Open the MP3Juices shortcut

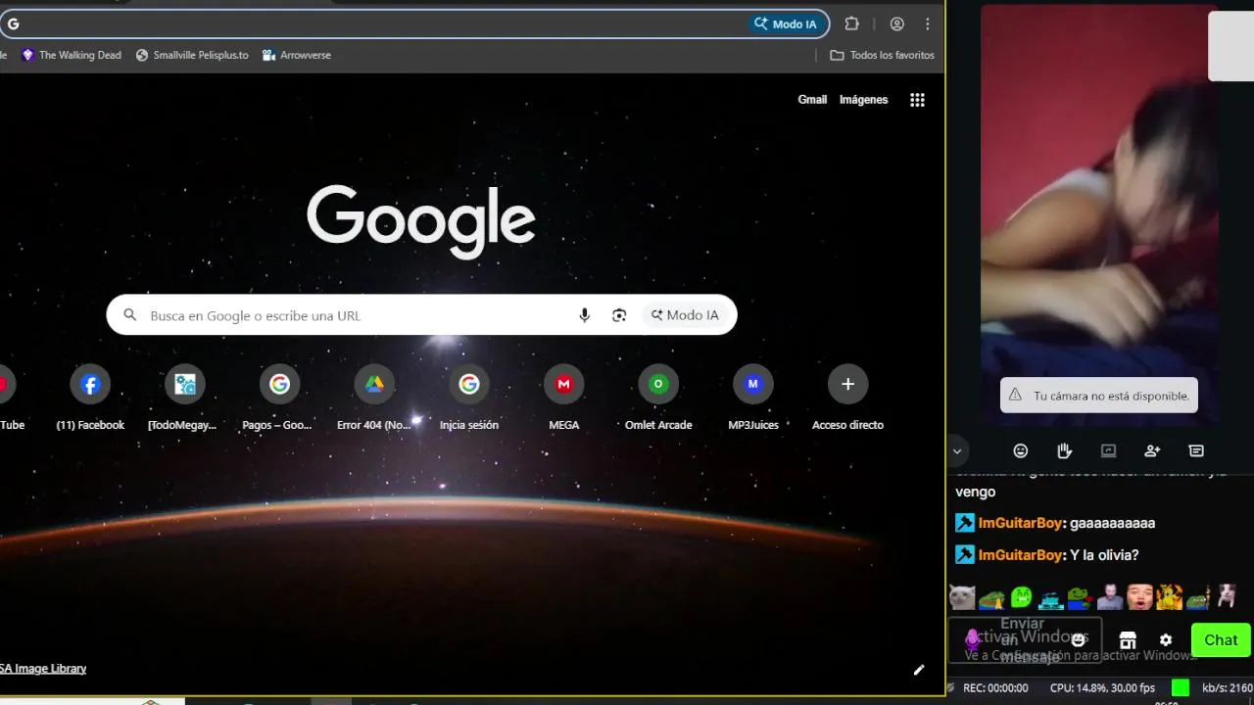pyautogui.click(x=752, y=399)
